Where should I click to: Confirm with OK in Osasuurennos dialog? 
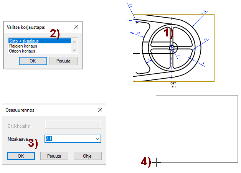[21, 156]
